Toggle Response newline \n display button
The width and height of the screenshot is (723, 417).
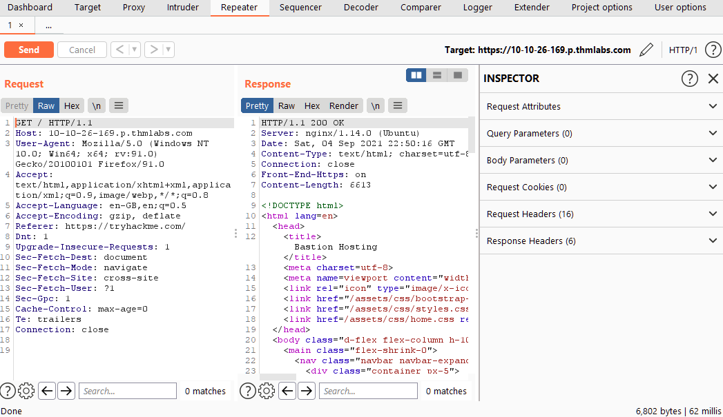(375, 105)
